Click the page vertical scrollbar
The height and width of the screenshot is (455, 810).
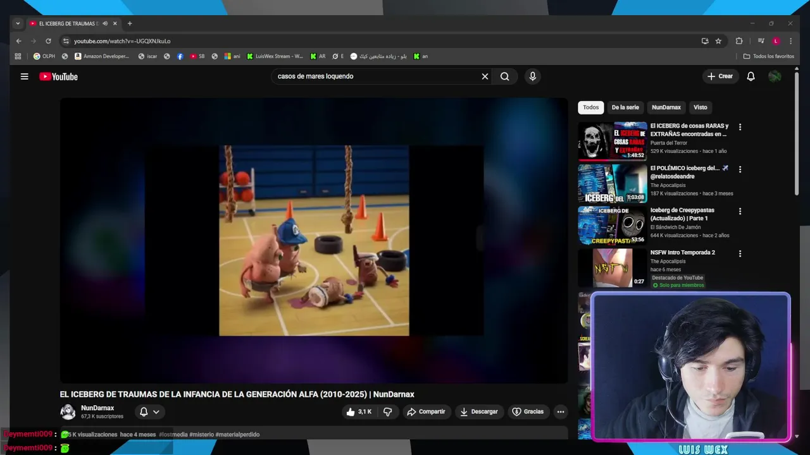click(797, 133)
